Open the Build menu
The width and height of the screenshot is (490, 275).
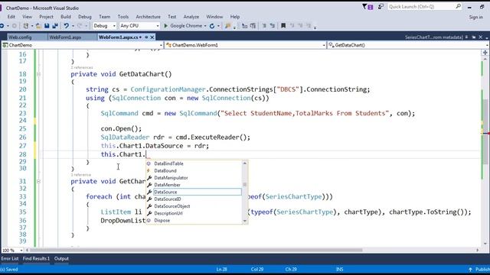point(66,17)
